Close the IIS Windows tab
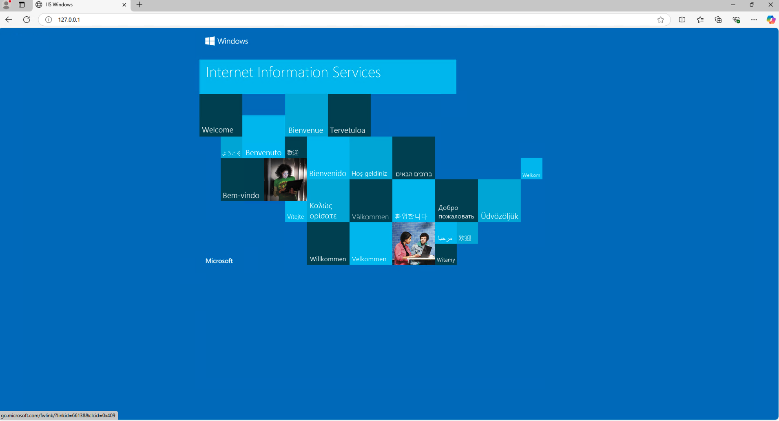Screen dimensions: 779x421 [x=124, y=5]
